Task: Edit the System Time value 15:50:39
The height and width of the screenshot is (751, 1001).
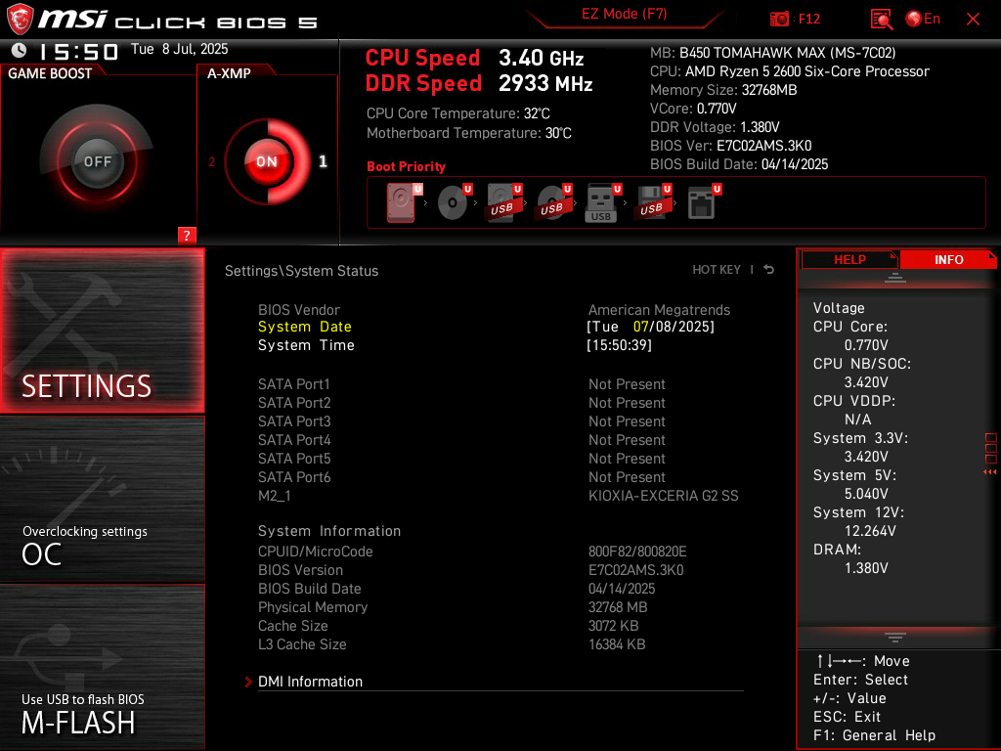Action: click(619, 345)
